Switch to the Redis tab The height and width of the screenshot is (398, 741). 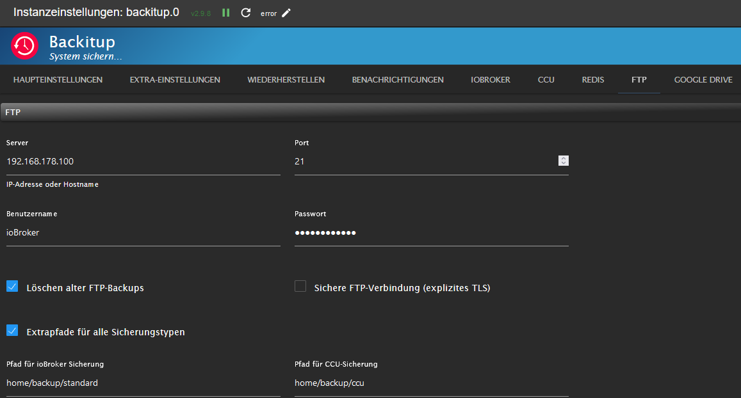coord(592,80)
